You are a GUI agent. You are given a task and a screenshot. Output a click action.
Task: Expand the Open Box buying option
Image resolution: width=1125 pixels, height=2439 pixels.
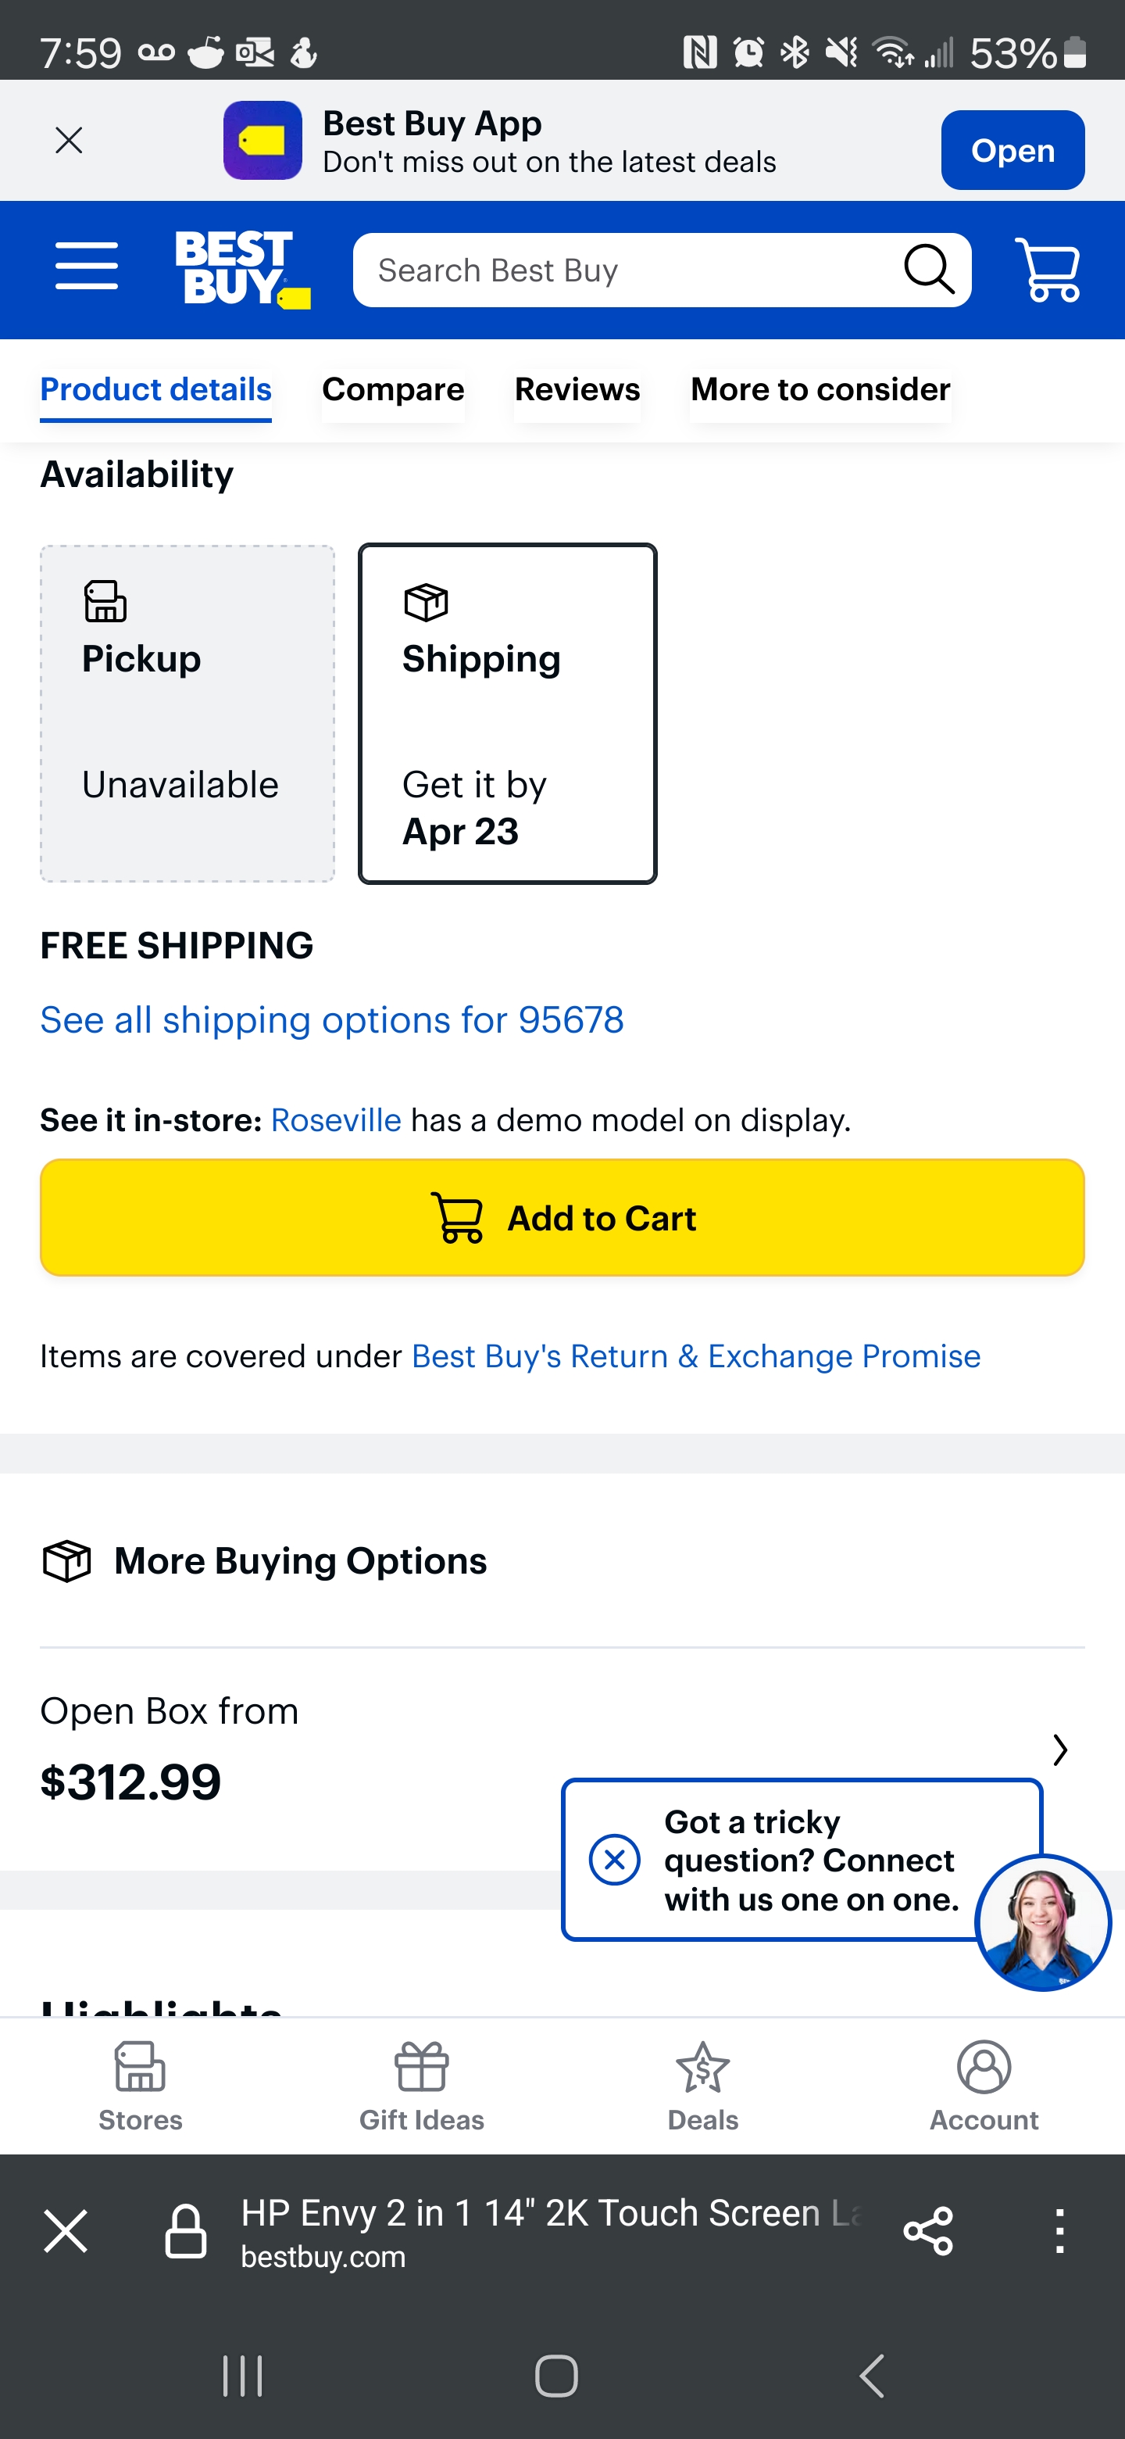[x=1059, y=1750]
